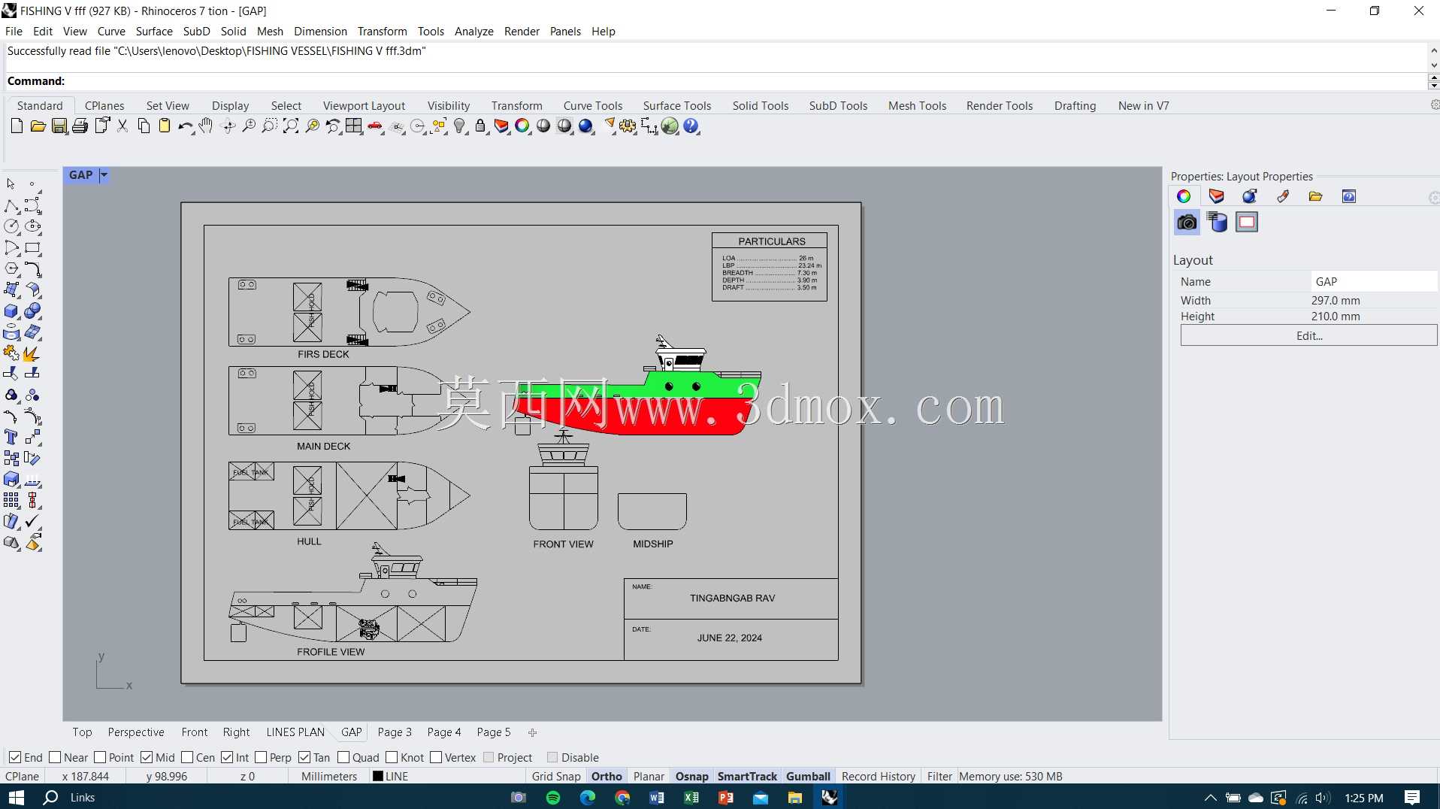1440x809 pixels.
Task: Open Options via the gear icon
Action: (x=628, y=126)
